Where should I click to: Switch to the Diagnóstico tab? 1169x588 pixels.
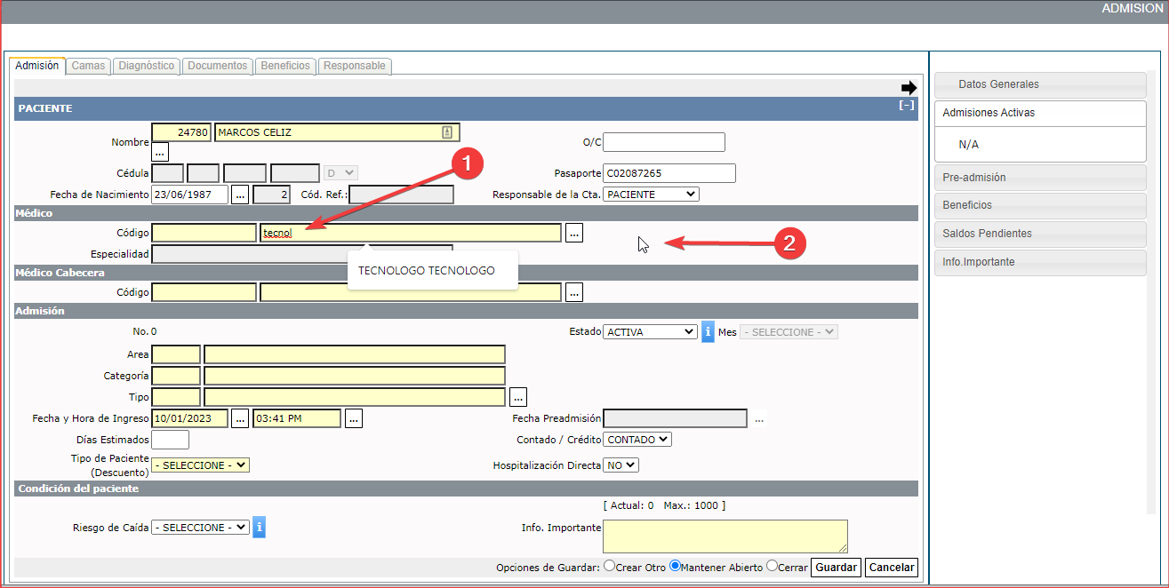pos(146,66)
